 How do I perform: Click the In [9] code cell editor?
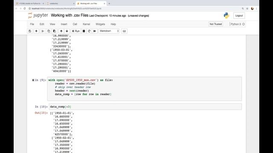pos(145,89)
